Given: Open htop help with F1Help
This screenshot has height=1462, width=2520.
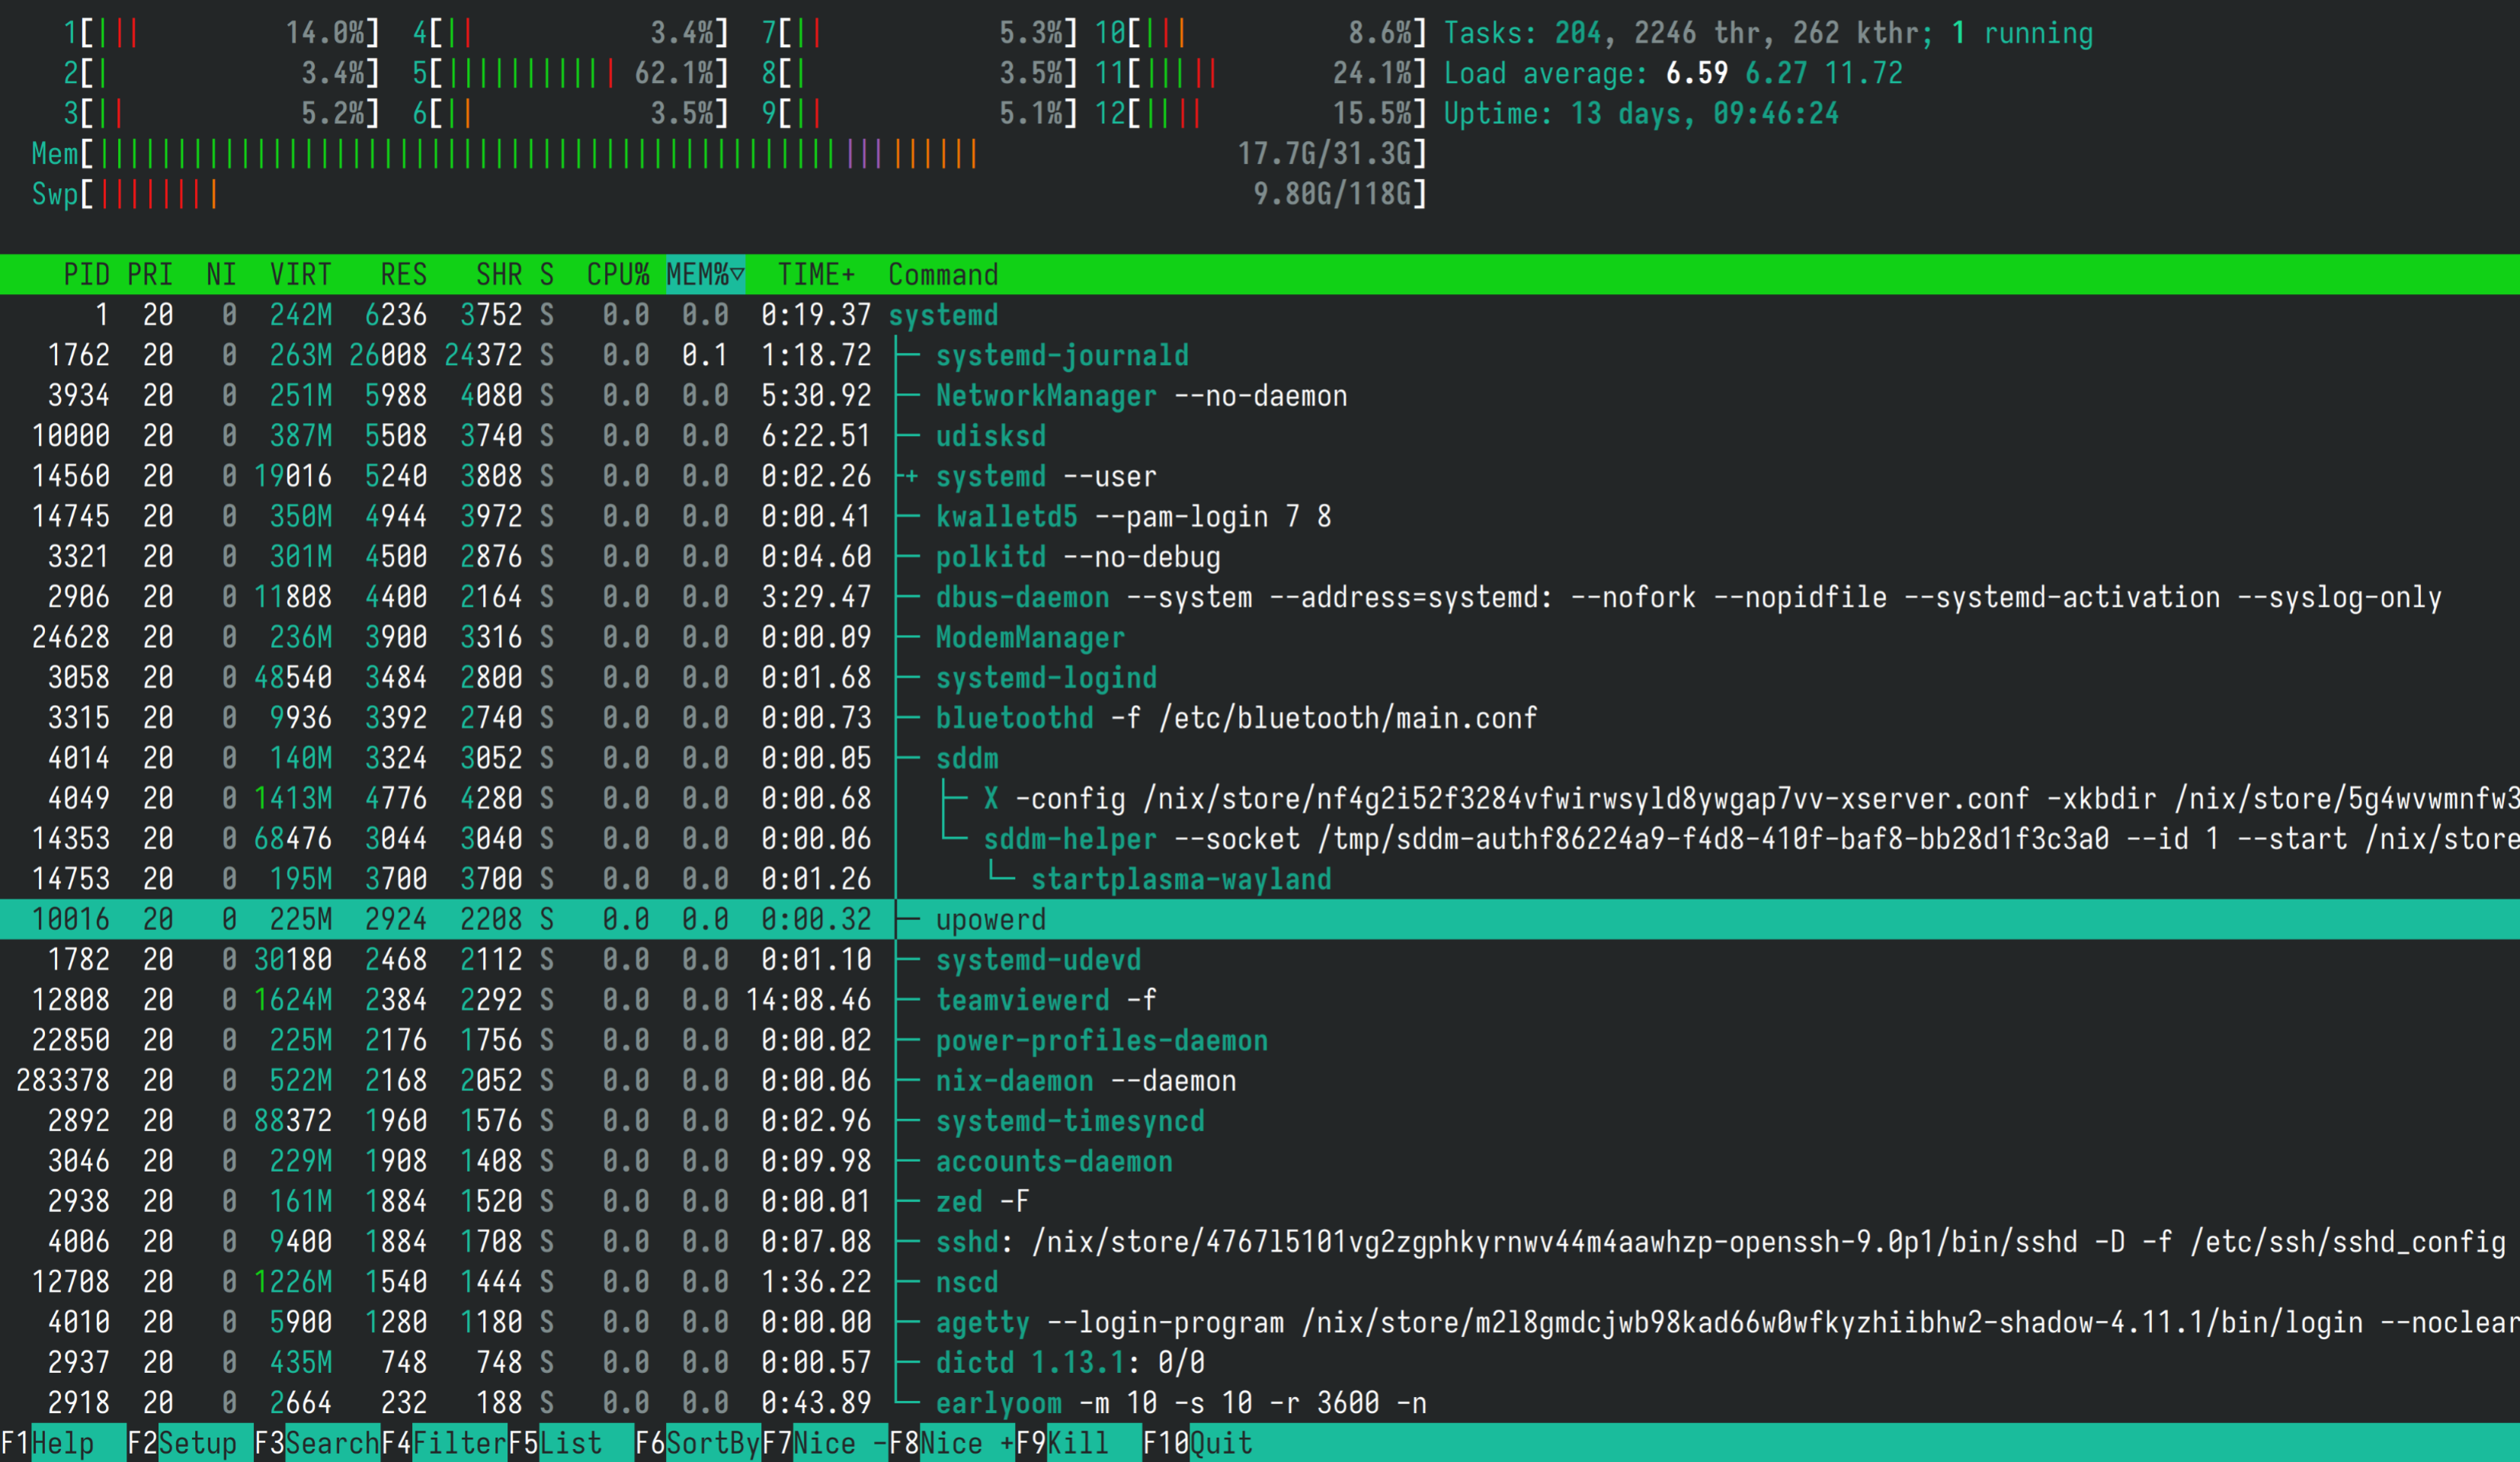Looking at the screenshot, I should (60, 1443).
